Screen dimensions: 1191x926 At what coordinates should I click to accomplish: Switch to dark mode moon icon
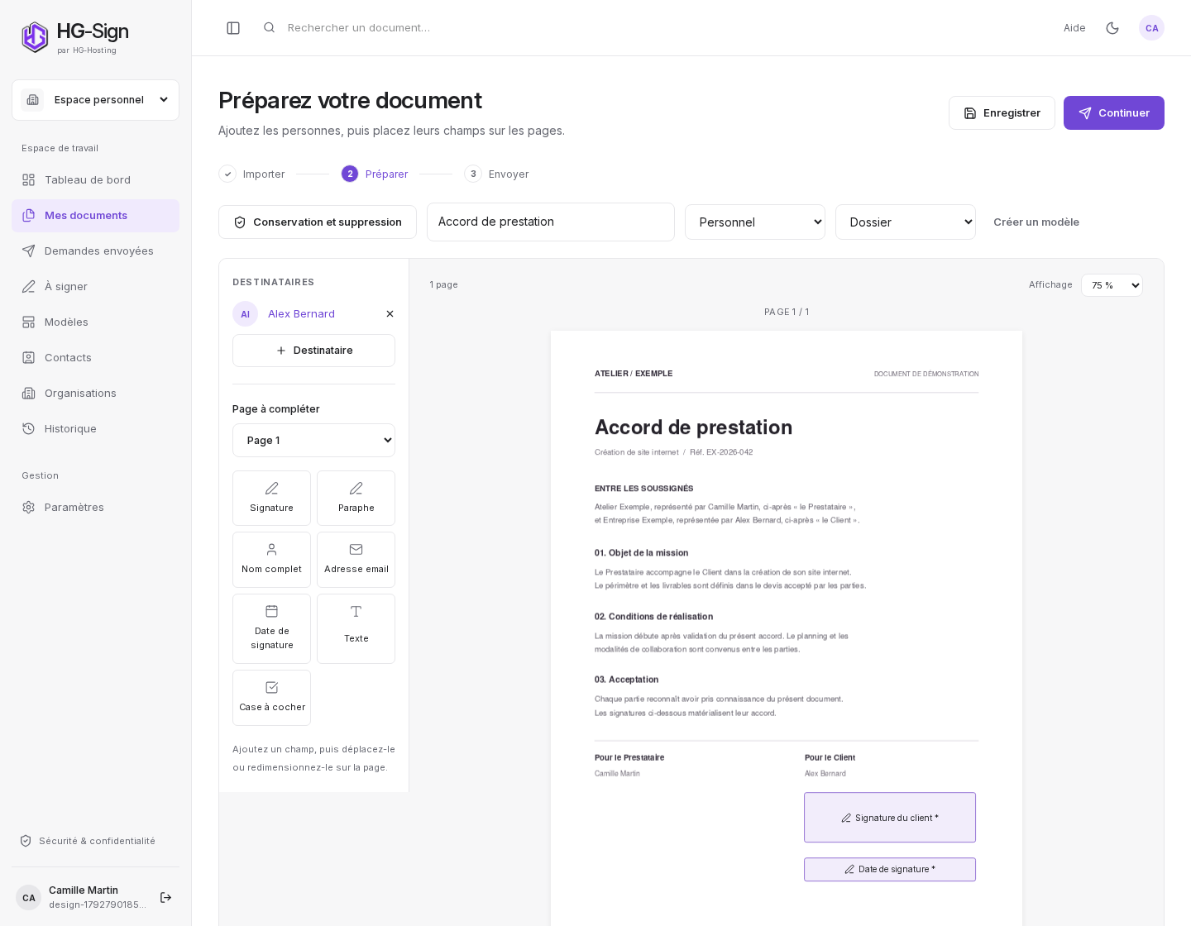click(x=1112, y=28)
